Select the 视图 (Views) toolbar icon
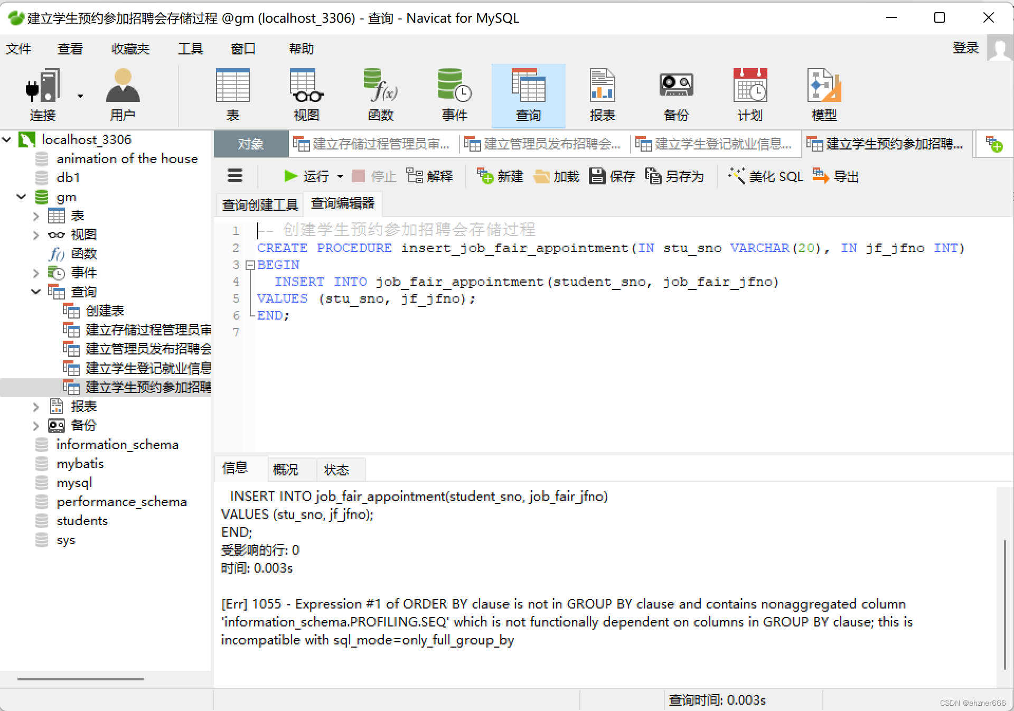Screen dimensions: 1014x711 [x=306, y=95]
